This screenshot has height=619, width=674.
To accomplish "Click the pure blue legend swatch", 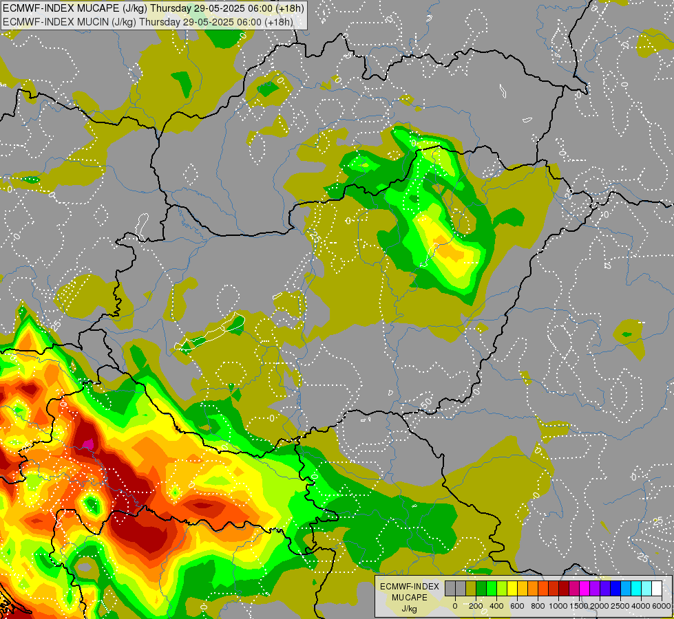I will 615,588.
